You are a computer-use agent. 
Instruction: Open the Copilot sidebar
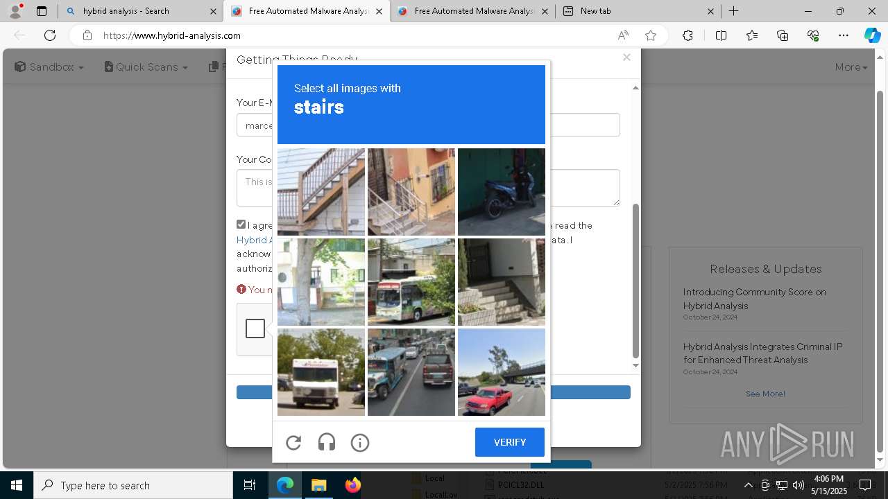click(x=872, y=35)
